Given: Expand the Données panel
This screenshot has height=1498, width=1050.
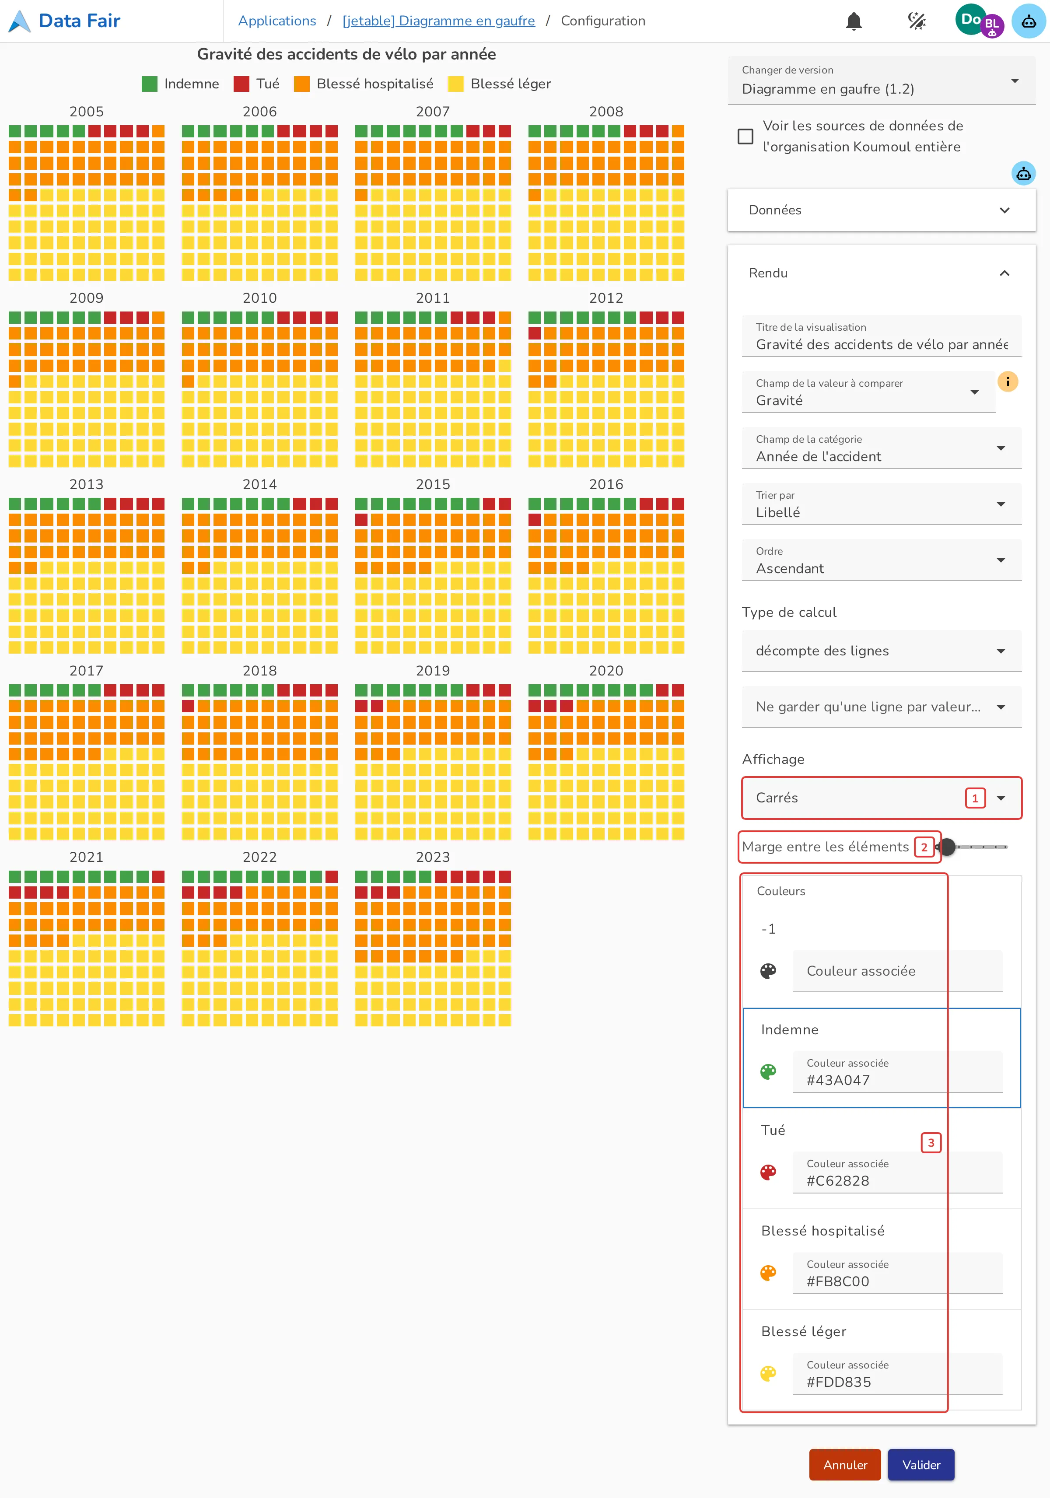Looking at the screenshot, I should [x=882, y=210].
